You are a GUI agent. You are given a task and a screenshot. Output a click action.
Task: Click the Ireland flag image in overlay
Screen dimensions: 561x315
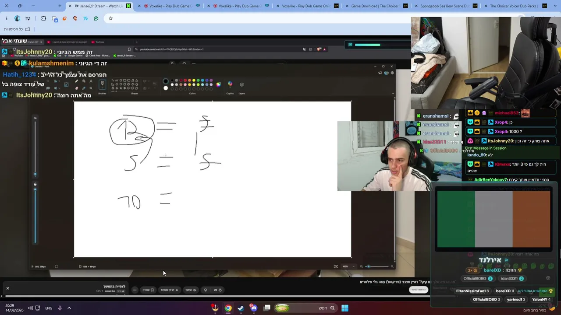pyautogui.click(x=494, y=219)
